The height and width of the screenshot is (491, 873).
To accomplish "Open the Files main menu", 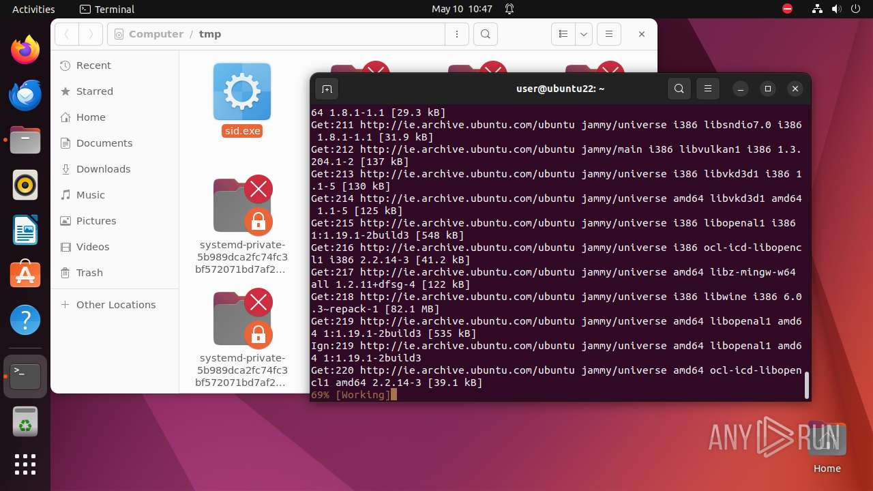I will pos(609,34).
